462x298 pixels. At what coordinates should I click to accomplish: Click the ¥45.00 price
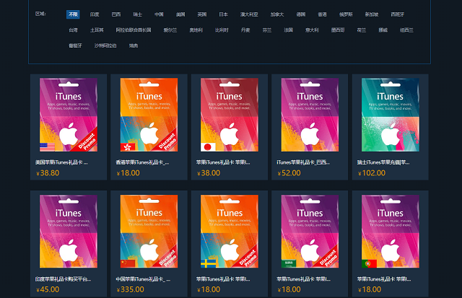[x=48, y=289]
